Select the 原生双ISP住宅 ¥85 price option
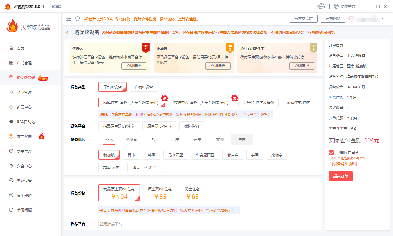The width and height of the screenshot is (393, 236). click(x=160, y=192)
